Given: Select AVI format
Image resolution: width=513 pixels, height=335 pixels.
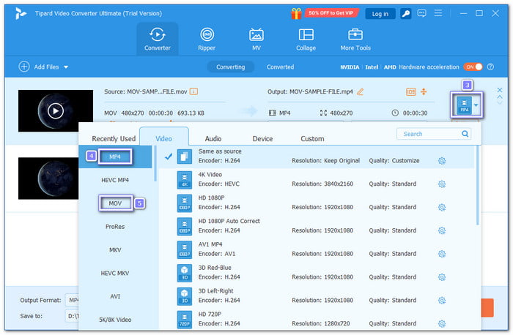Looking at the screenshot, I should point(115,296).
